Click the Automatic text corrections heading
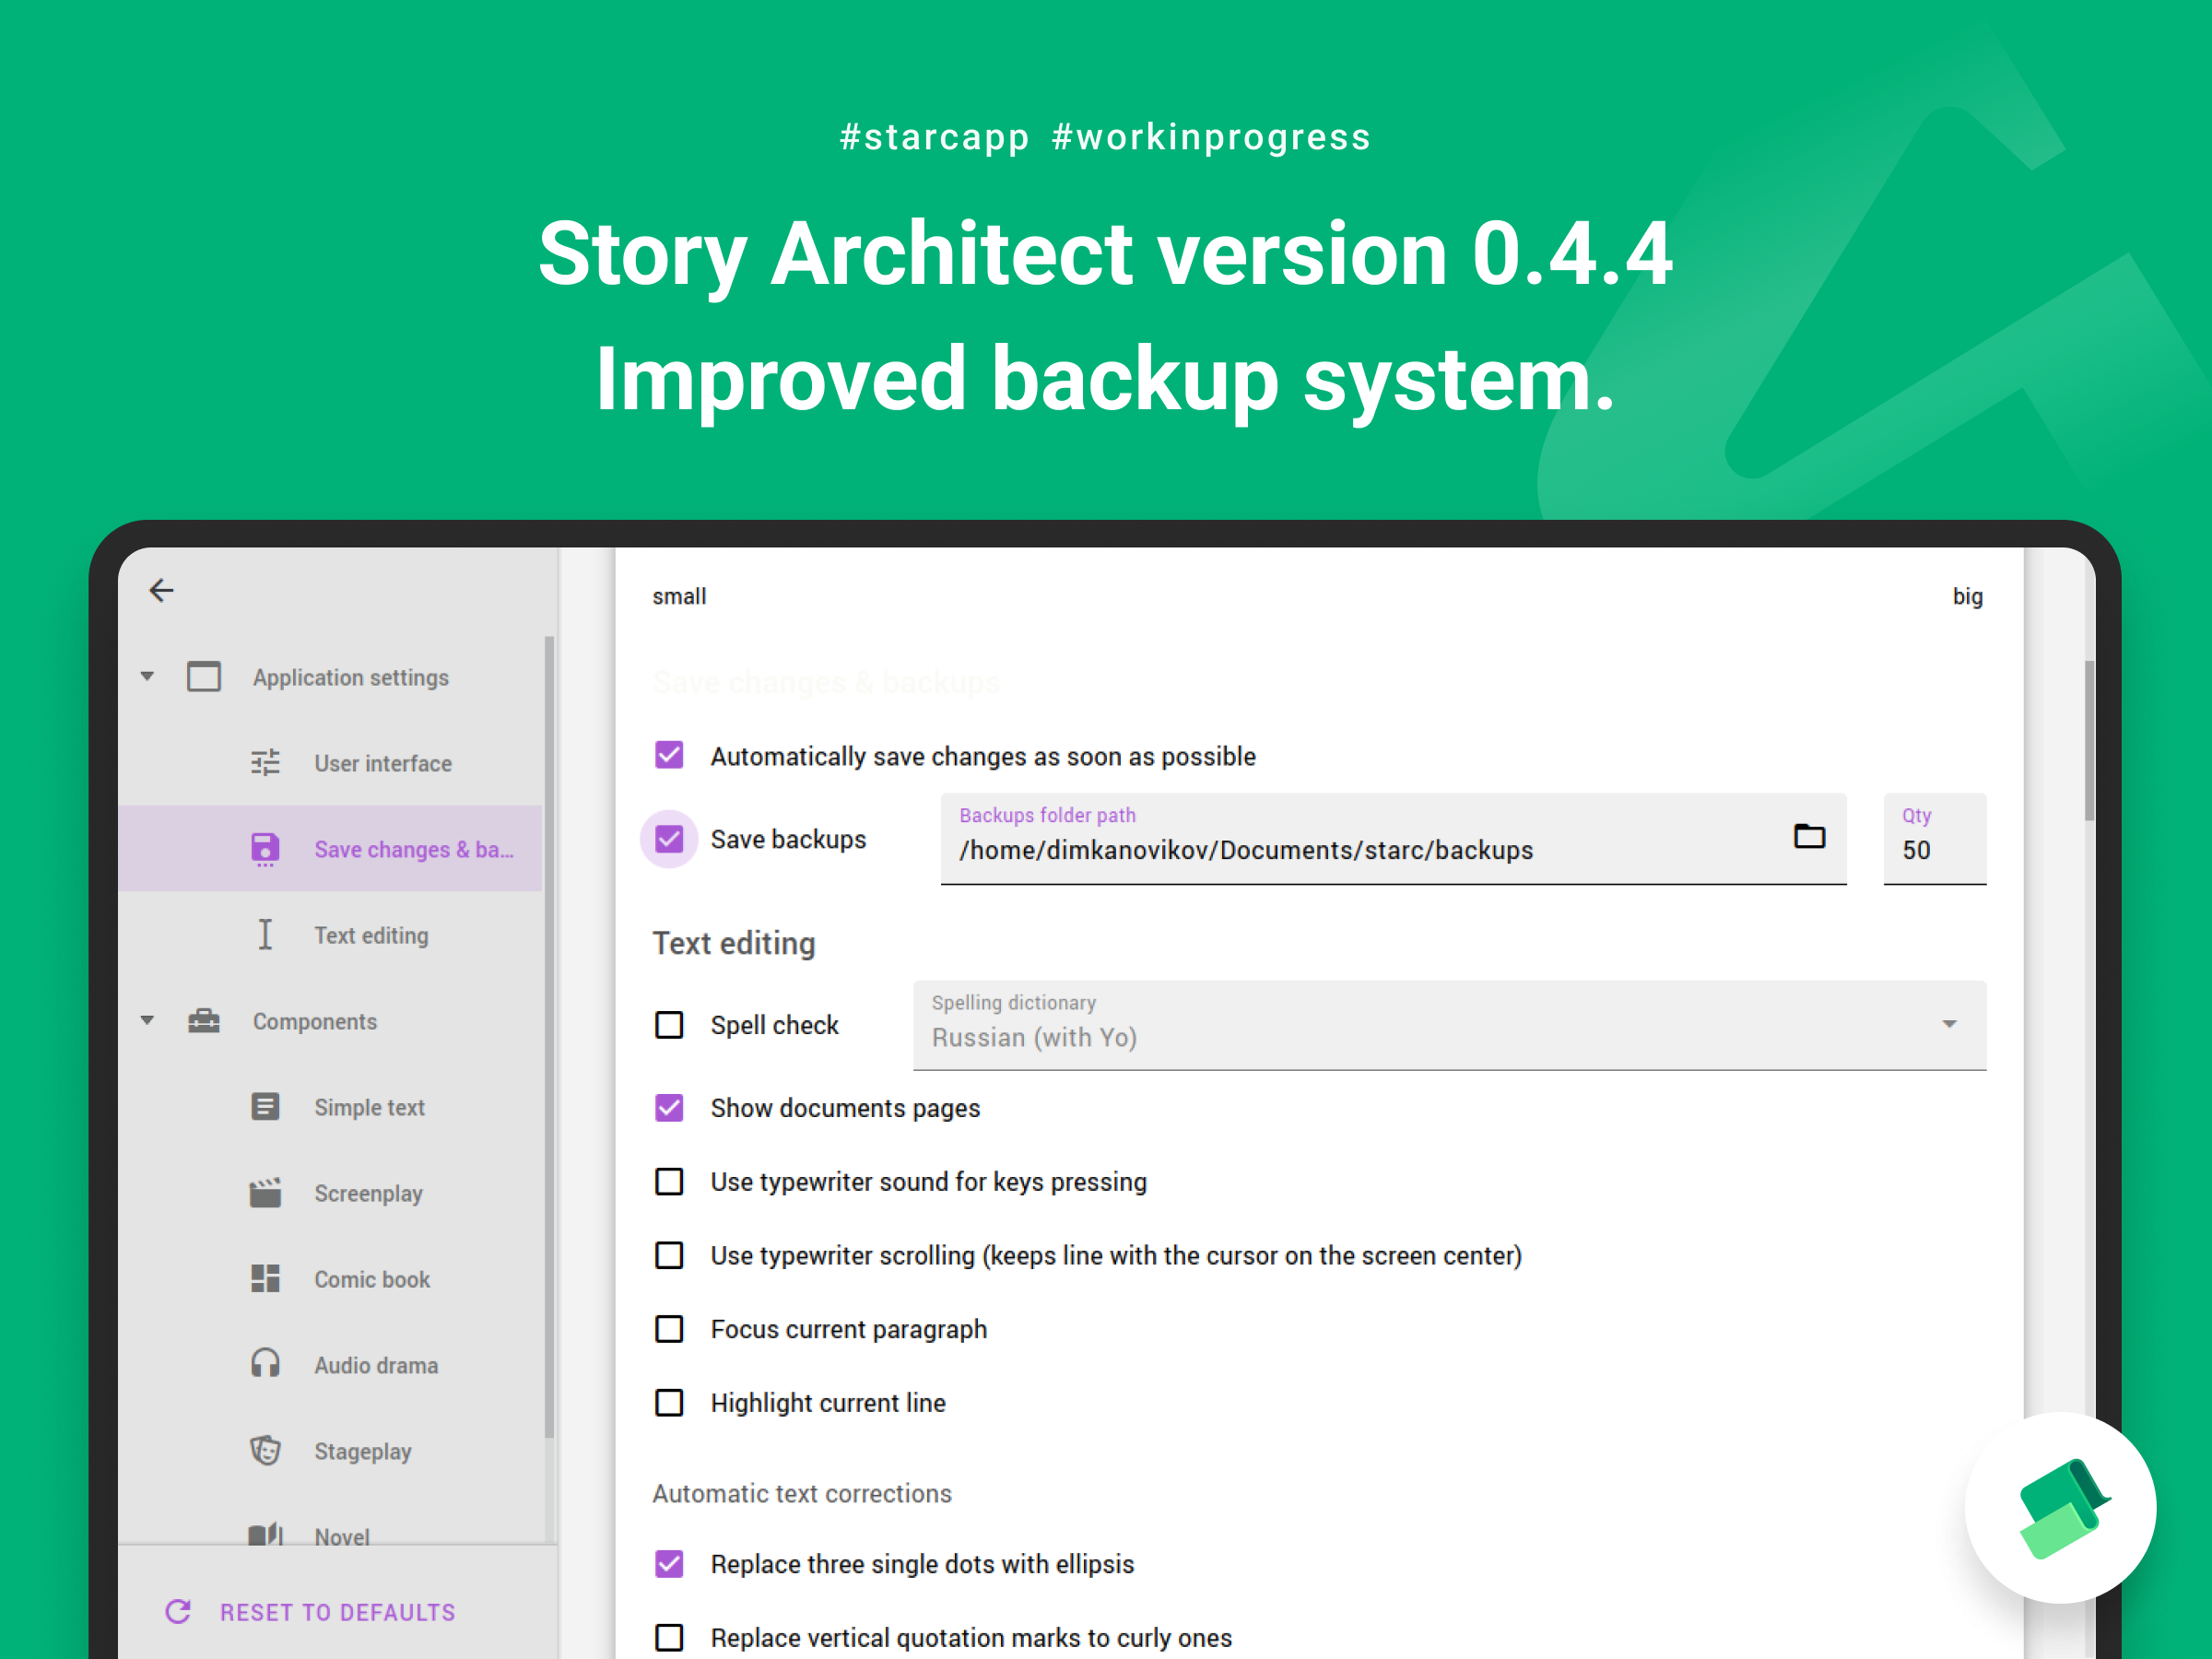Image resolution: width=2212 pixels, height=1659 pixels. coord(802,1493)
